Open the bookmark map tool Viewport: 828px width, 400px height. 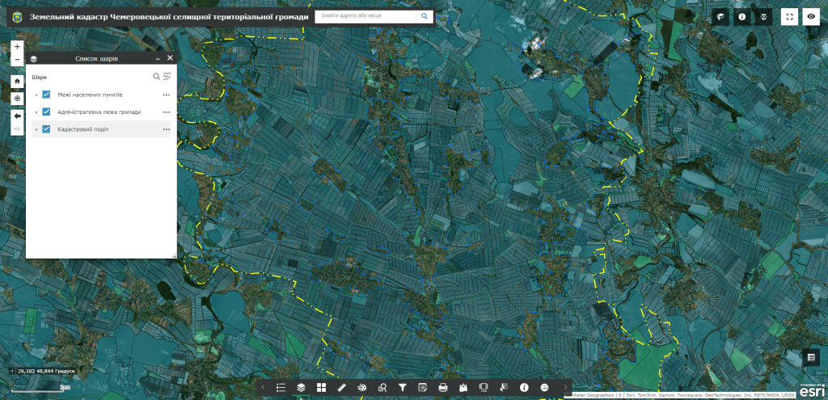tap(463, 387)
